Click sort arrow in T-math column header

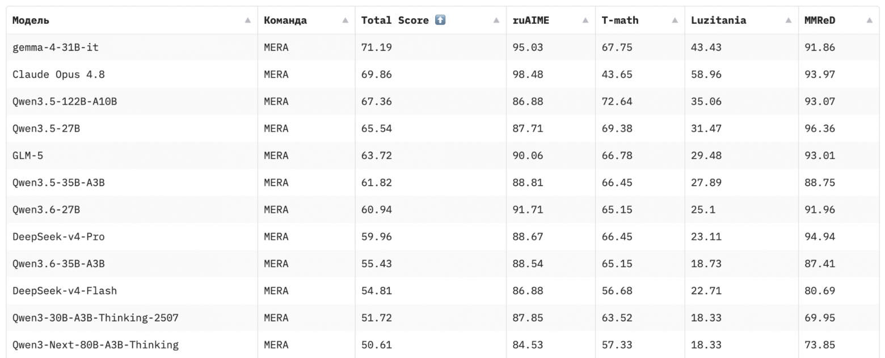[675, 20]
